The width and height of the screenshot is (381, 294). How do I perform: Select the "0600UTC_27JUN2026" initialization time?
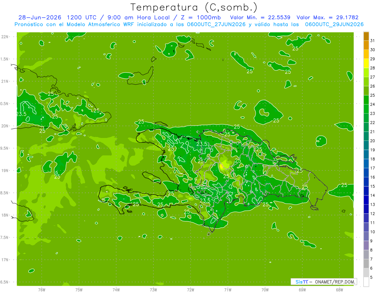216,24
